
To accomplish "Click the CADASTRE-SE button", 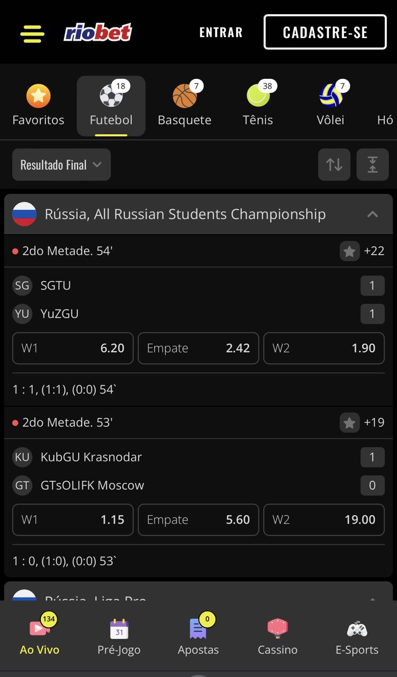I will 325,32.
